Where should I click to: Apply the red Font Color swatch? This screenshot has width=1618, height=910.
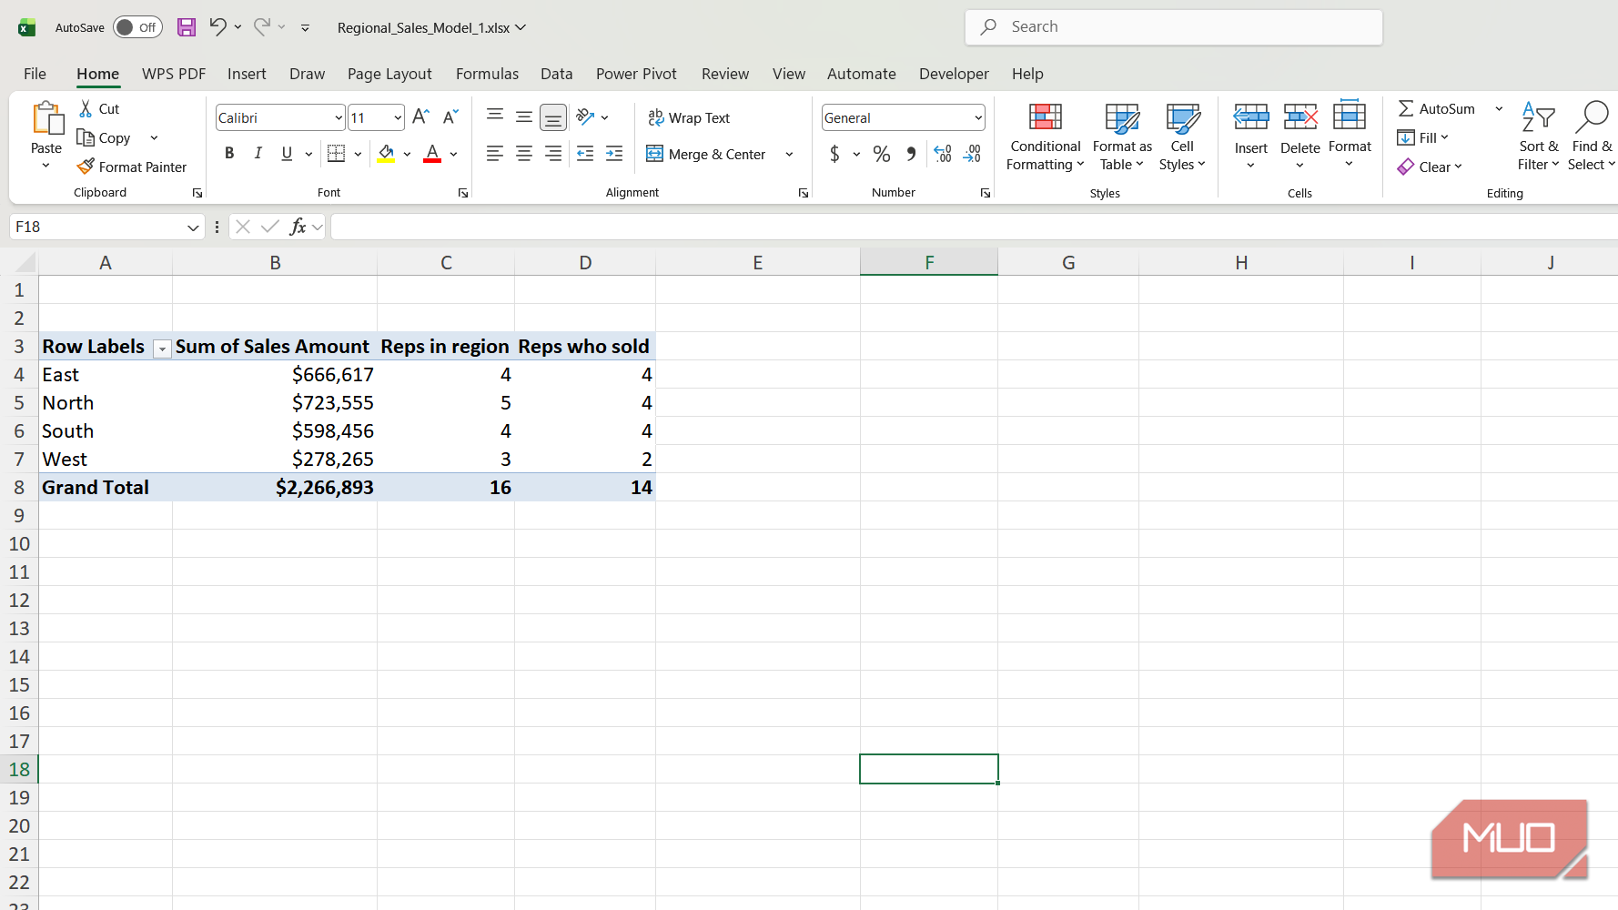click(432, 154)
